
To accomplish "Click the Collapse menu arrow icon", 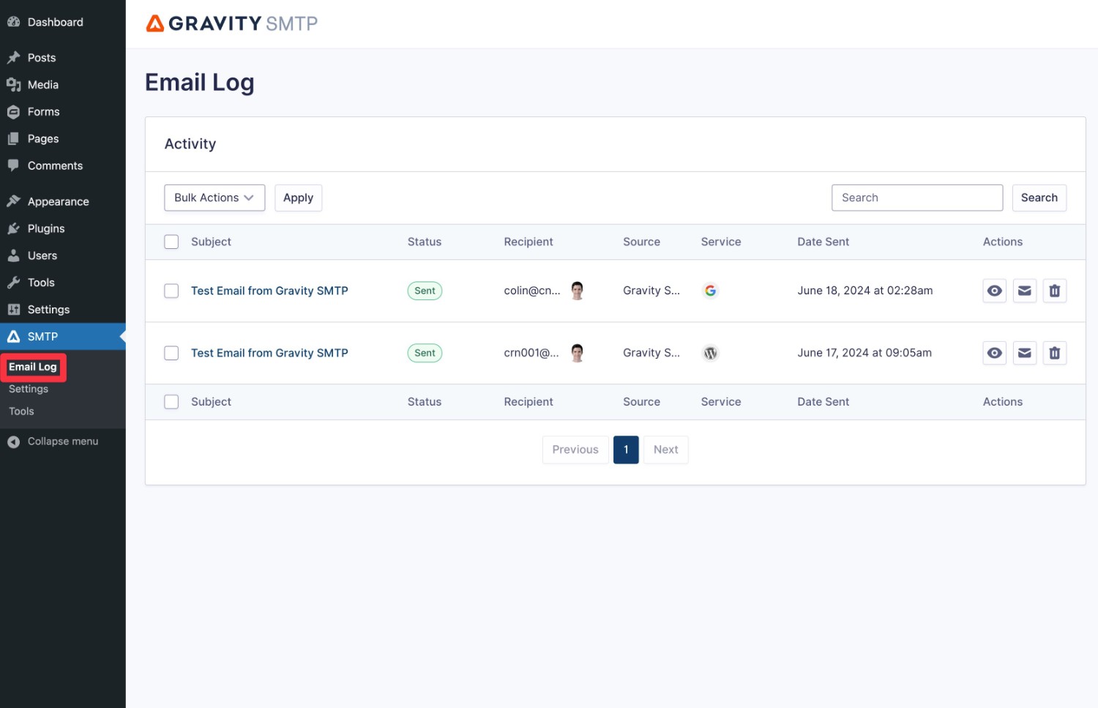I will 13,441.
